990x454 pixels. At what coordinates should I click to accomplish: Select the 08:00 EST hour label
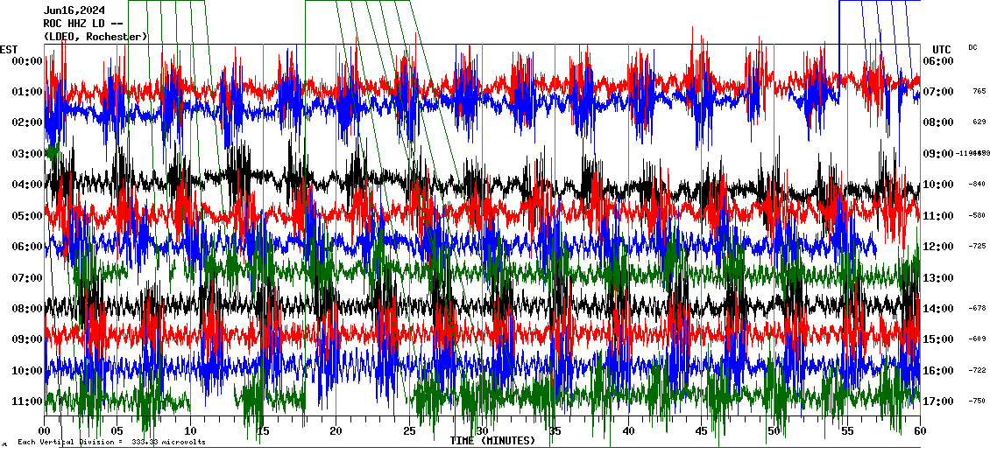click(27, 309)
